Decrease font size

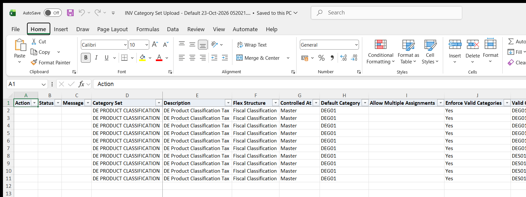(x=166, y=45)
